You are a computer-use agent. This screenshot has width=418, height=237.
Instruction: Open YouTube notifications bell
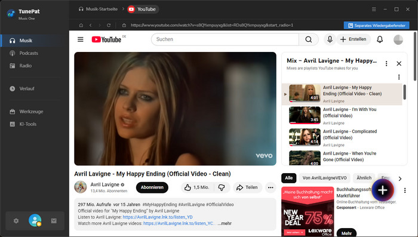pos(380,39)
